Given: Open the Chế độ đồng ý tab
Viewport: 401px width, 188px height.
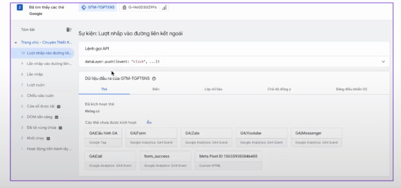Looking at the screenshot, I should click(x=279, y=89).
